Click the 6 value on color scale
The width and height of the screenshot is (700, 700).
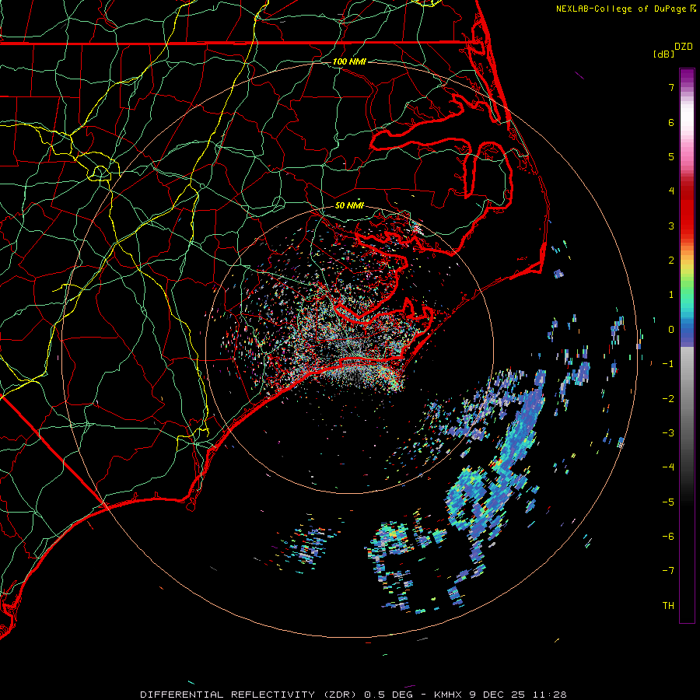[671, 122]
